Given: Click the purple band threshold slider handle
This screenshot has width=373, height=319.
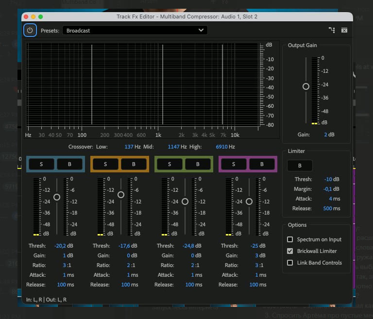Looking at the screenshot, I should click(249, 201).
